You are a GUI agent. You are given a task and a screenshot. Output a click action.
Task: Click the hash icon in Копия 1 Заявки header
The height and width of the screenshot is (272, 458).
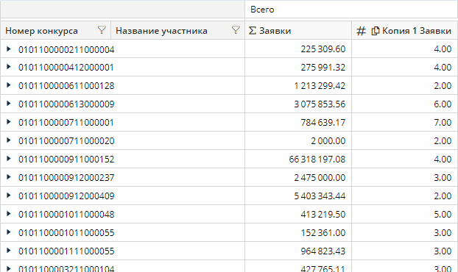click(361, 31)
